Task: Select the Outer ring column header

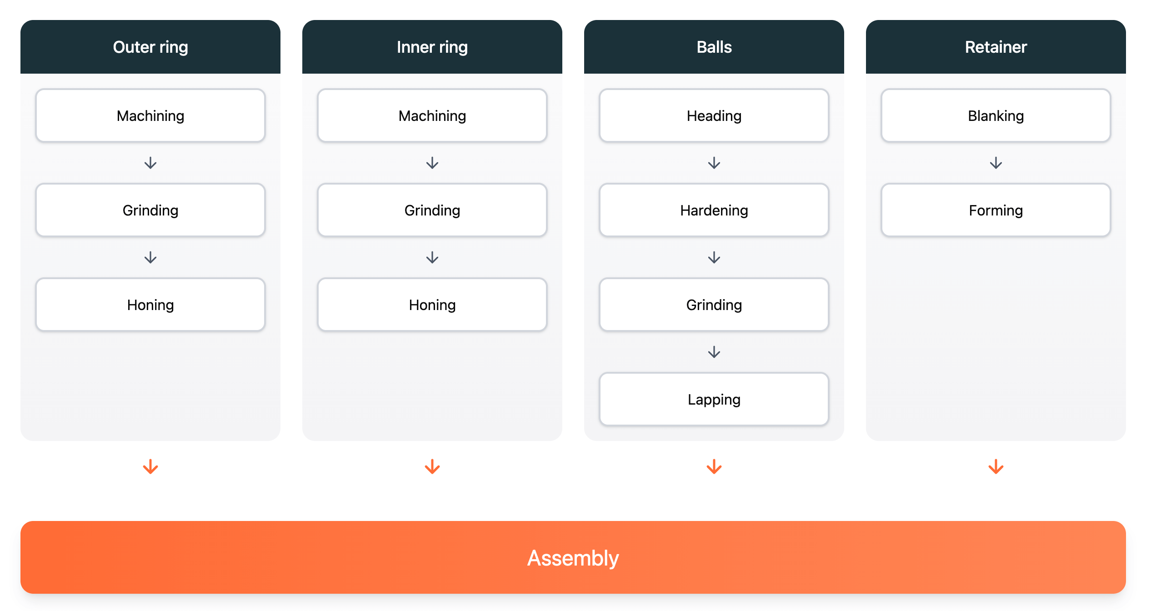Action: click(x=150, y=47)
